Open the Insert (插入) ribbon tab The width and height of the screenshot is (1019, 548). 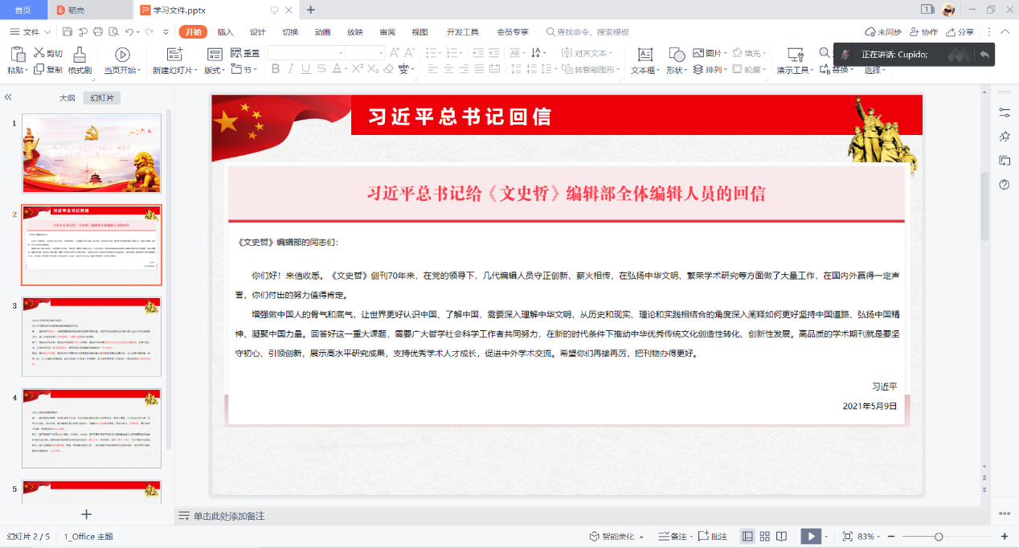click(x=225, y=32)
